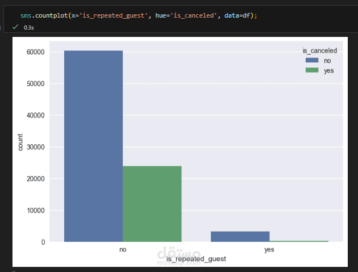Viewport: 358px width, 272px height.
Task: Click the 30000 y-axis tick label
Action: 36,147
